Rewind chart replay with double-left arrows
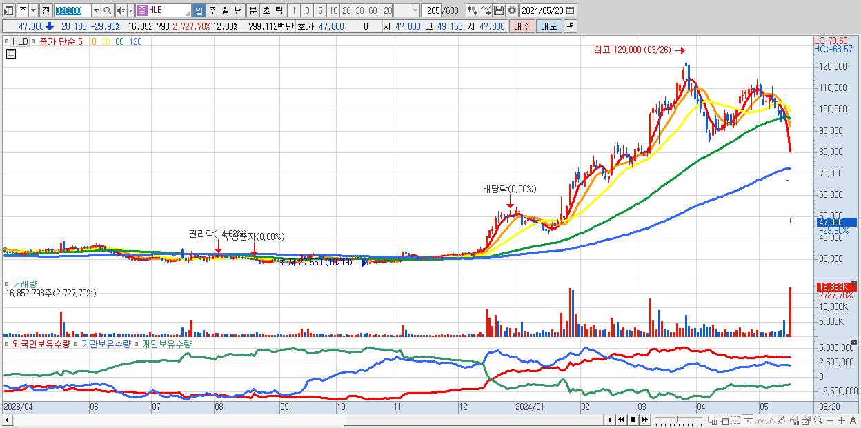Viewport: 861px width, 428px height. (622, 420)
